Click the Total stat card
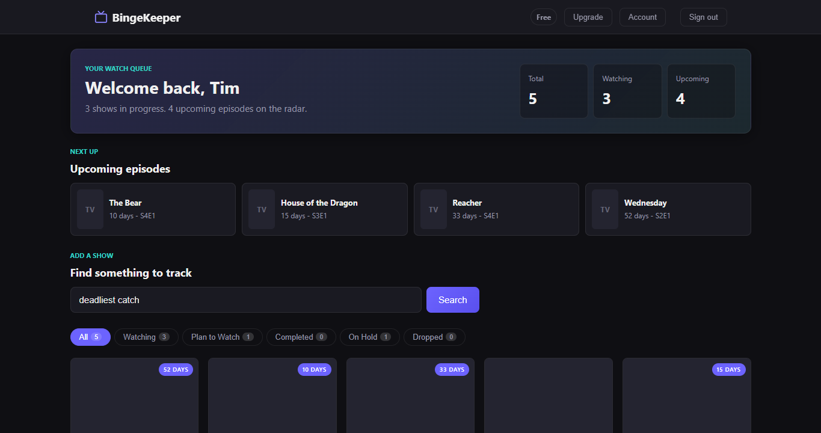 pos(554,91)
